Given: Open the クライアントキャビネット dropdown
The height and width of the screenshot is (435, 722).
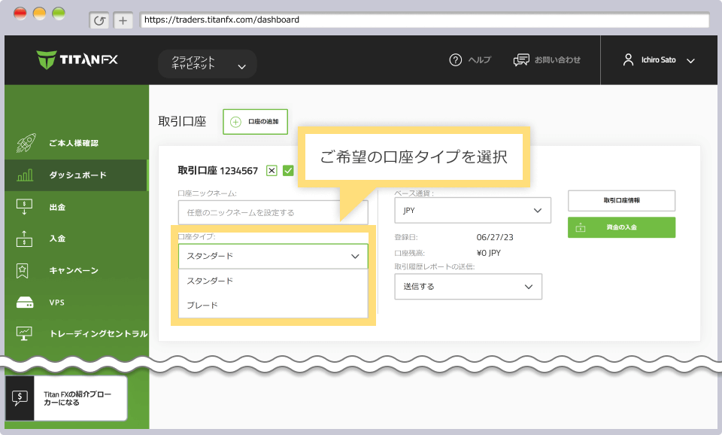Looking at the screenshot, I should (208, 63).
